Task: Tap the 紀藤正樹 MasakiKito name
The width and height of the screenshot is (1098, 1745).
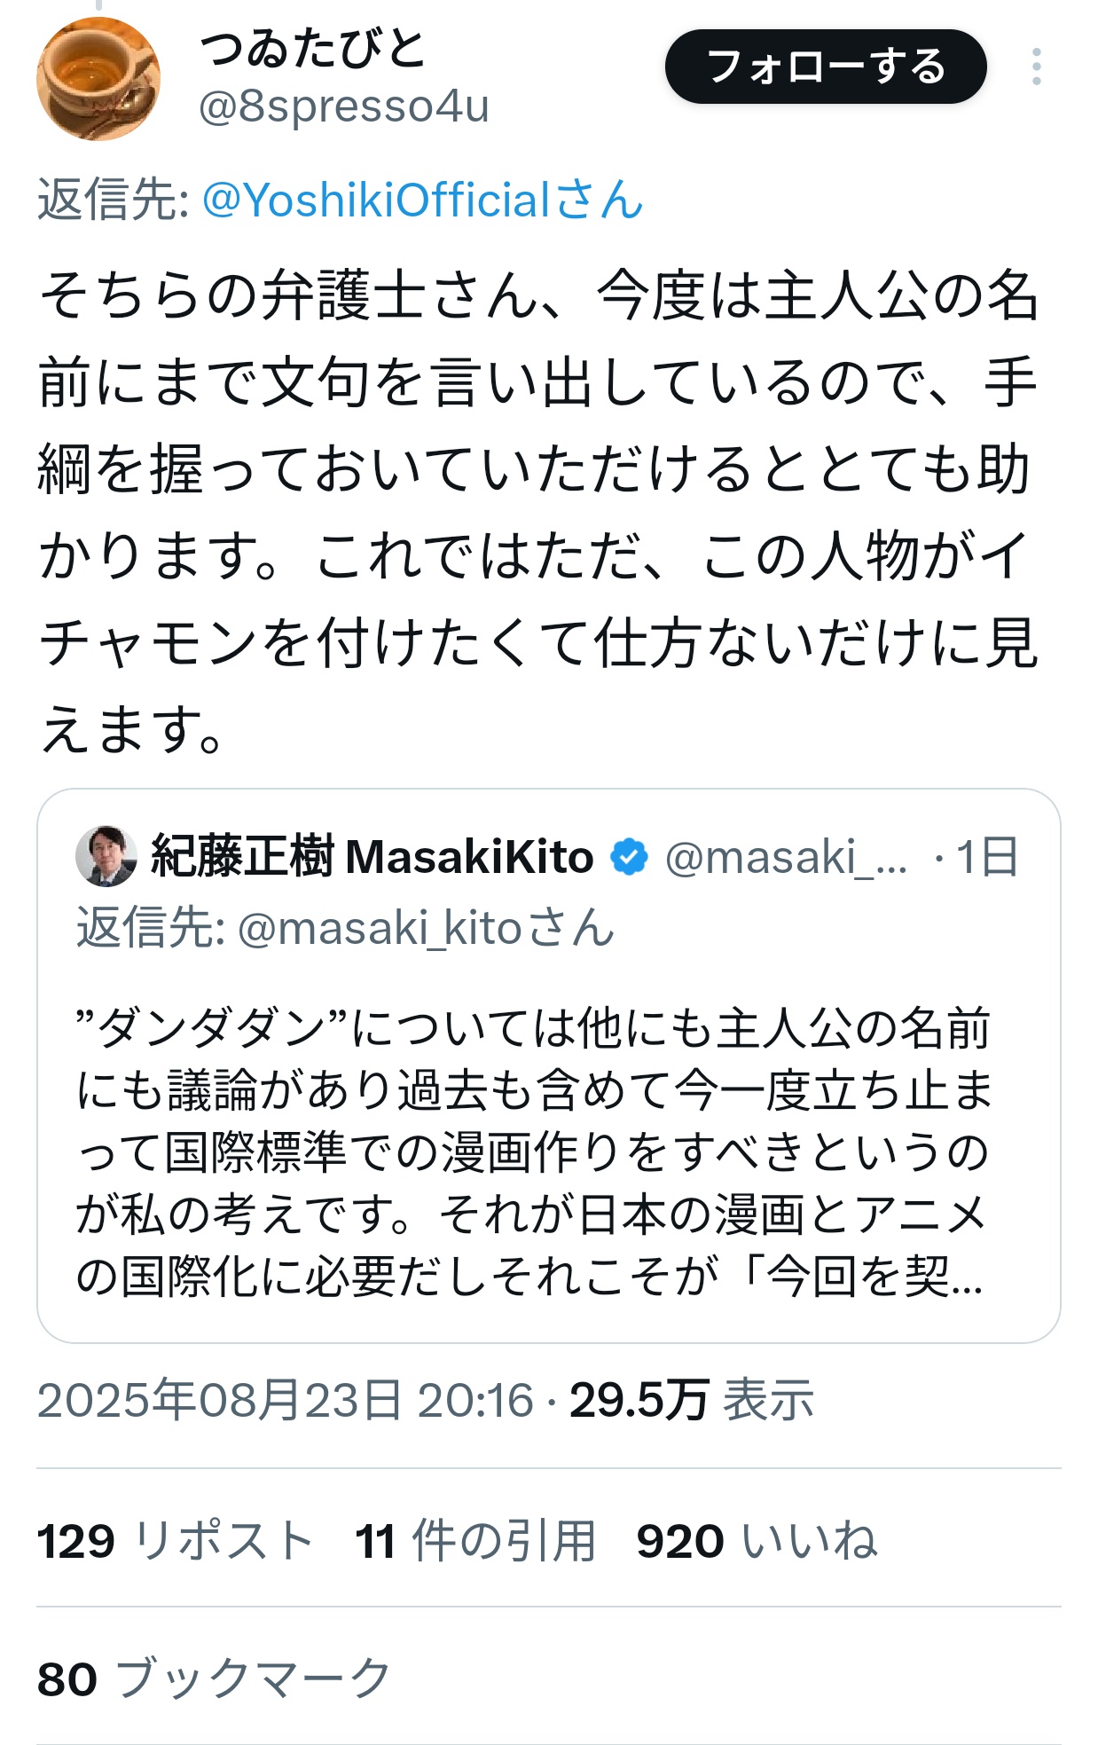Action: [373, 857]
